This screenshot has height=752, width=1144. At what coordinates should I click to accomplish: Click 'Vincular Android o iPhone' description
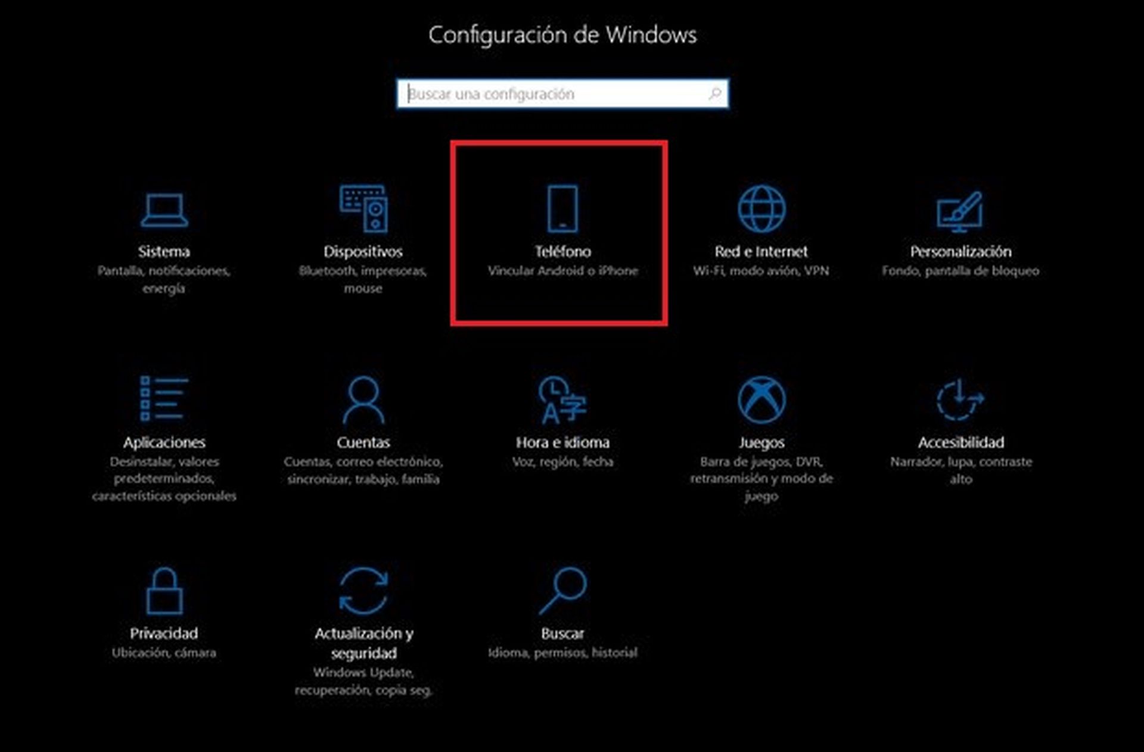[562, 270]
